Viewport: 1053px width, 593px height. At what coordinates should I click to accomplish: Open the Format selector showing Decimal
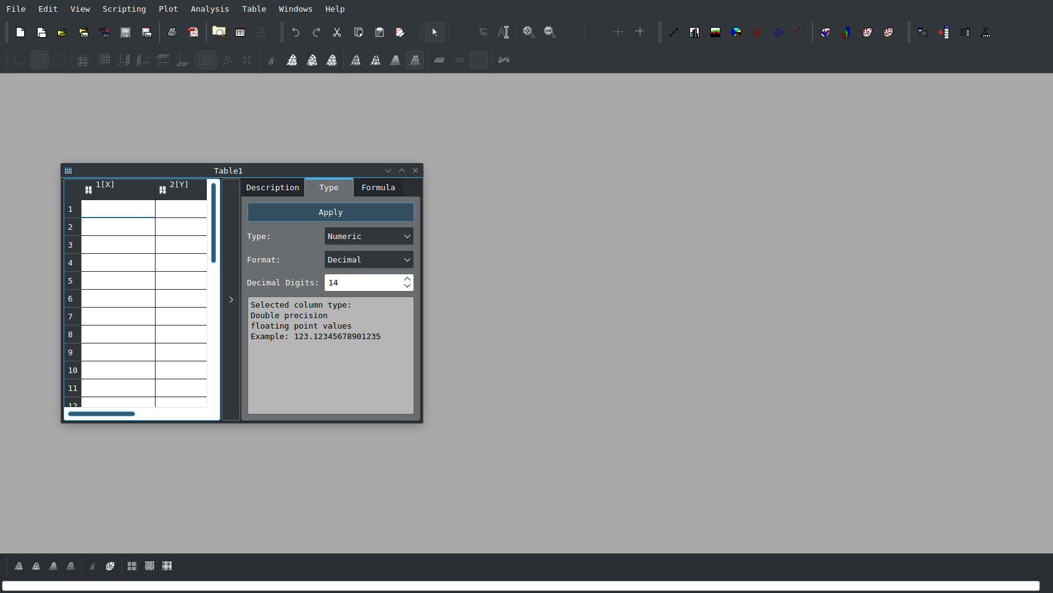(x=368, y=259)
